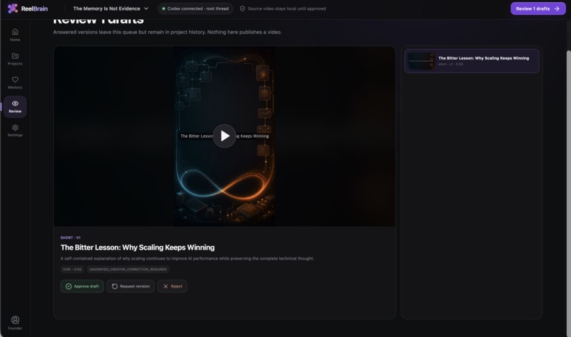Viewport: 571px width, 337px height.
Task: Click 'Request revision' button
Action: click(130, 287)
